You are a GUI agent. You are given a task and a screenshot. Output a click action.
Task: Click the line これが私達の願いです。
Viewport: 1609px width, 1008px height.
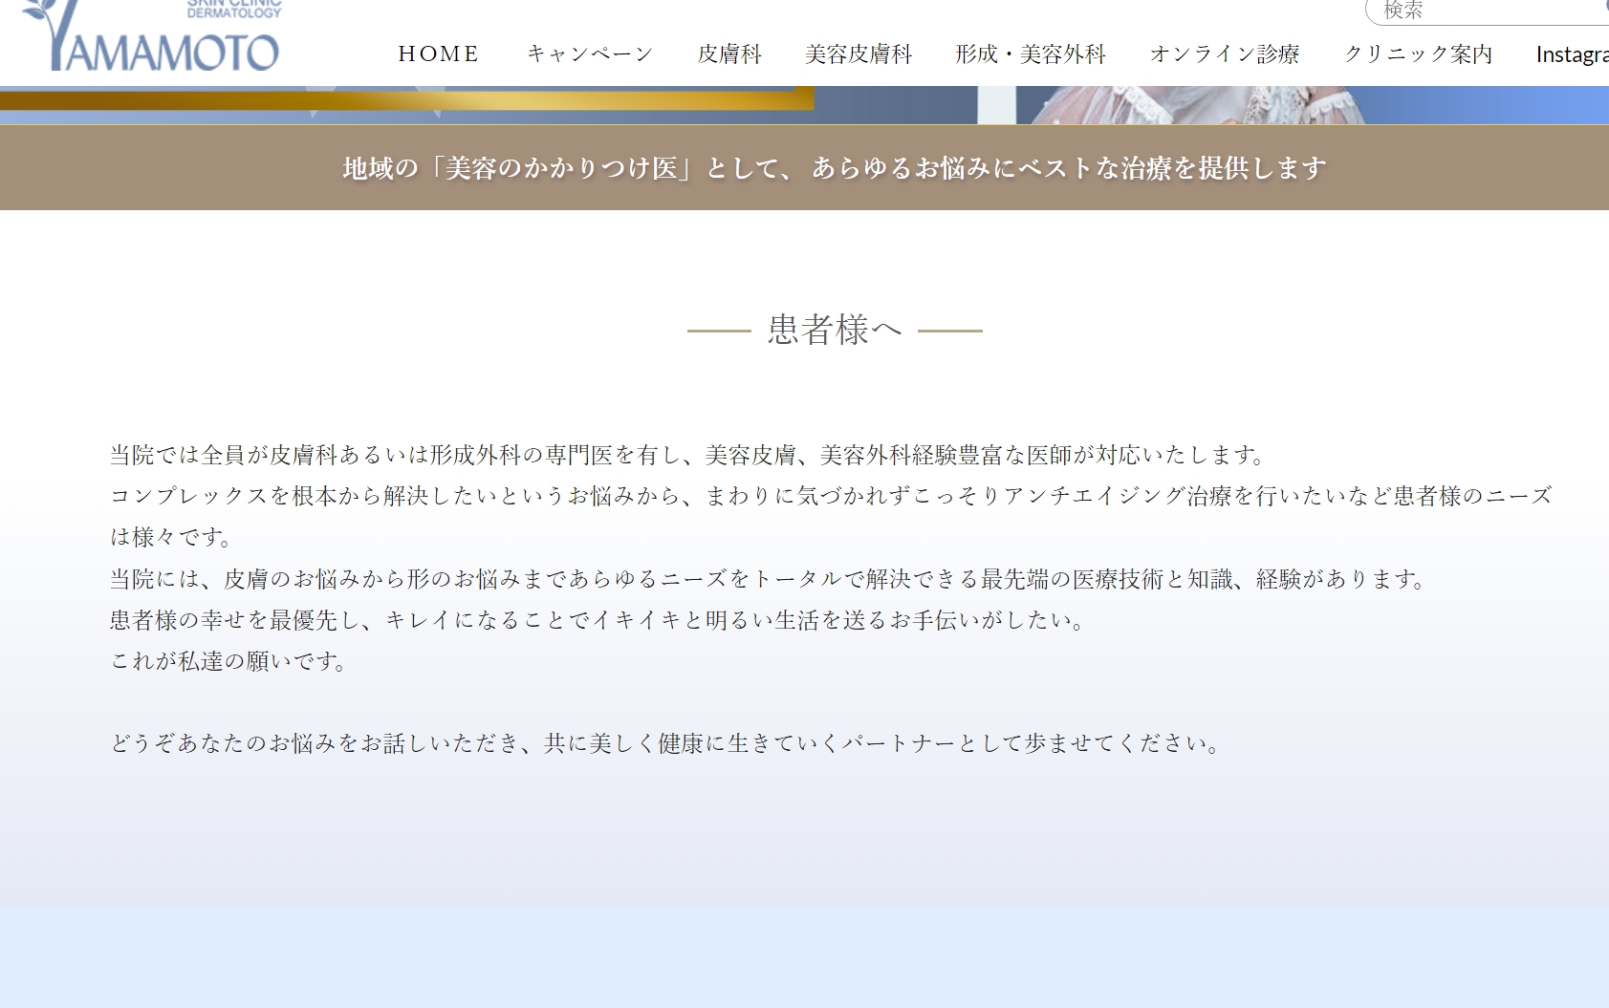(x=229, y=661)
